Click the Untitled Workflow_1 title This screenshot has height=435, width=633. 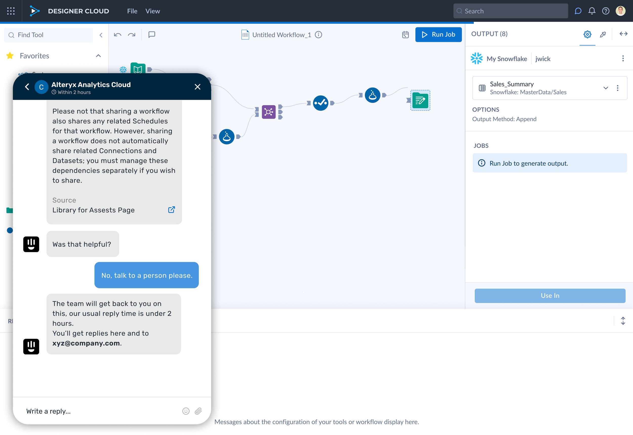(282, 35)
